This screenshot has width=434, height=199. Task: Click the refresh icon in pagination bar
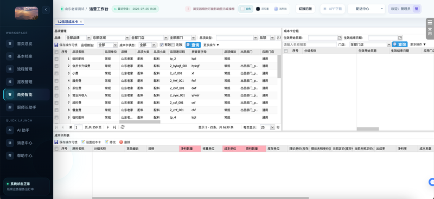pyautogui.click(x=123, y=127)
